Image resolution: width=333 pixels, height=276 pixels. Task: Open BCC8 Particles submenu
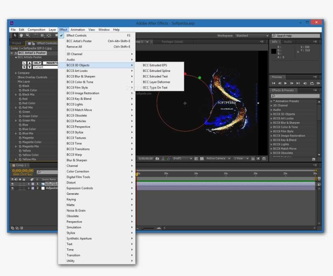pyautogui.click(x=97, y=121)
